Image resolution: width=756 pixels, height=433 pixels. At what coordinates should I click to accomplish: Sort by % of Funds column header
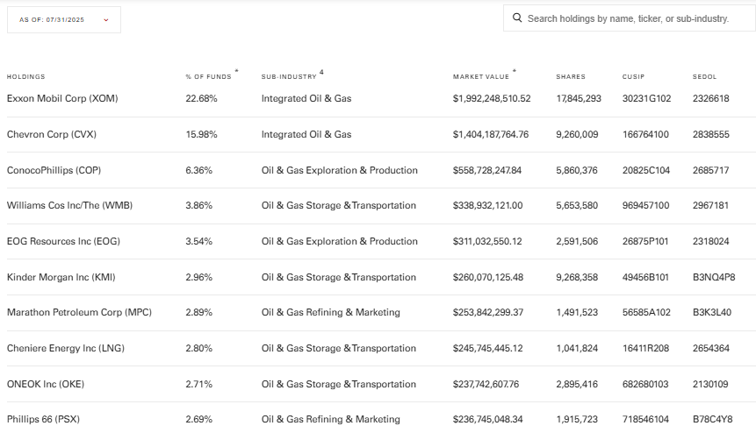[208, 77]
